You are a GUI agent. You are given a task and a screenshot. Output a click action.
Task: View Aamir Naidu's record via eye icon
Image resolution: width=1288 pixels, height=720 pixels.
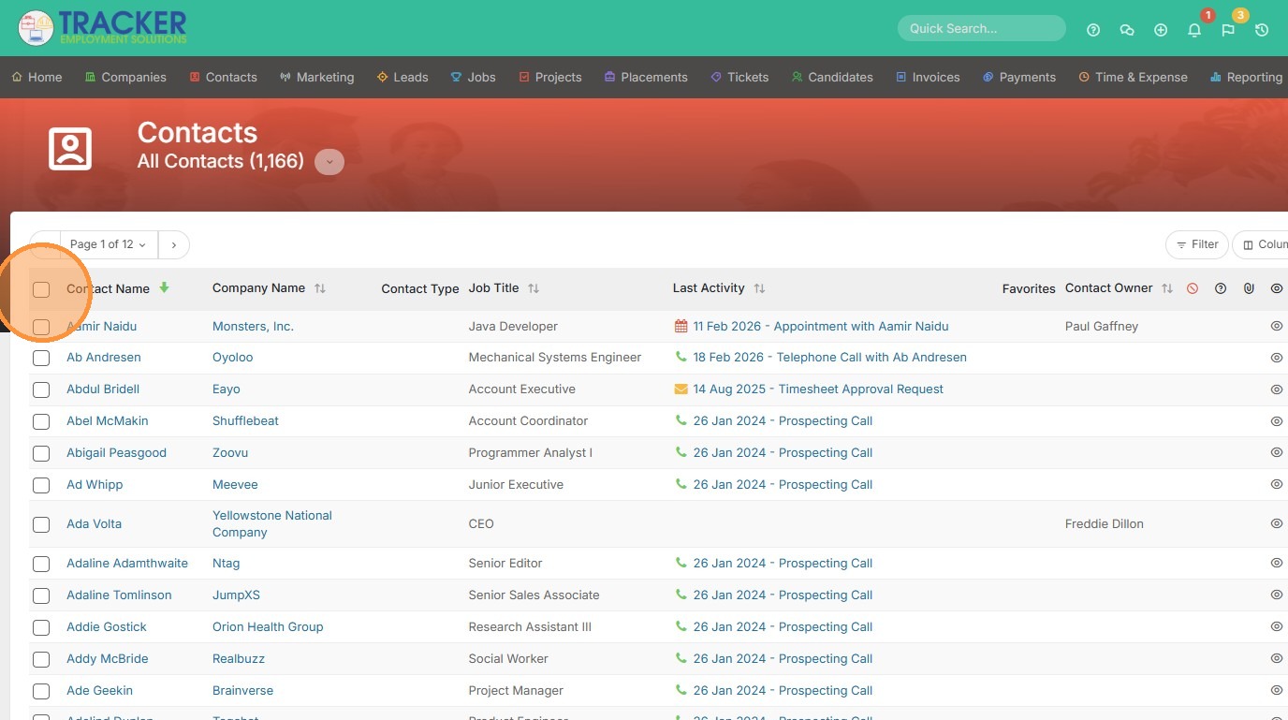(1277, 327)
